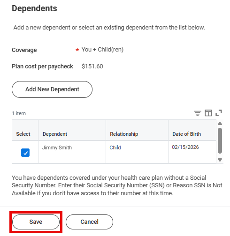Open the column layout icon
The height and width of the screenshot is (236, 230).
point(208,113)
